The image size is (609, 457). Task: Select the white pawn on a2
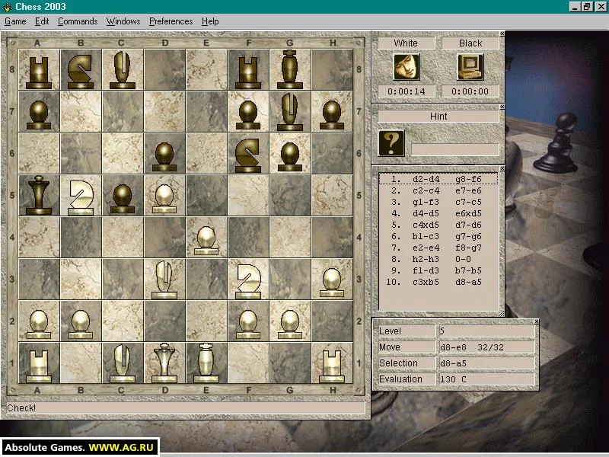pos(39,324)
